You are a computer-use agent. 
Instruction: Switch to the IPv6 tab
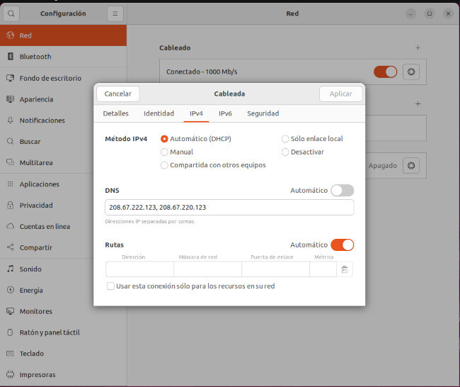pyautogui.click(x=225, y=113)
